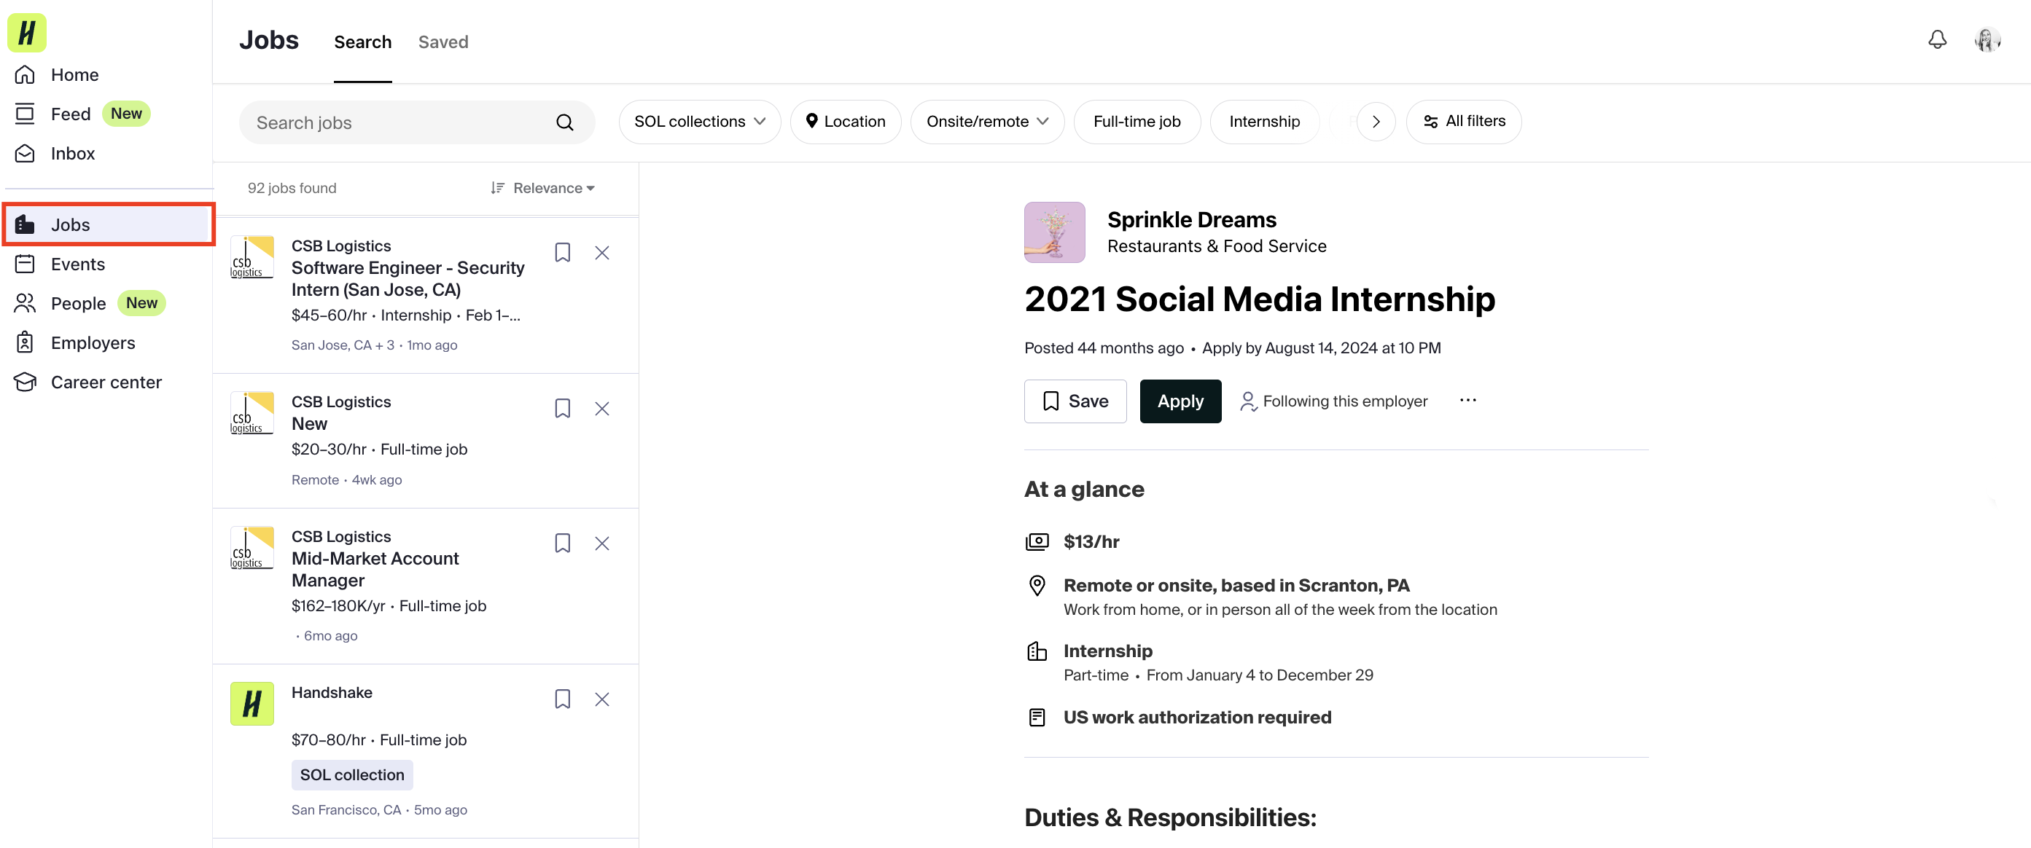The height and width of the screenshot is (848, 2031).
Task: Click the New badge next to People
Action: (x=141, y=302)
